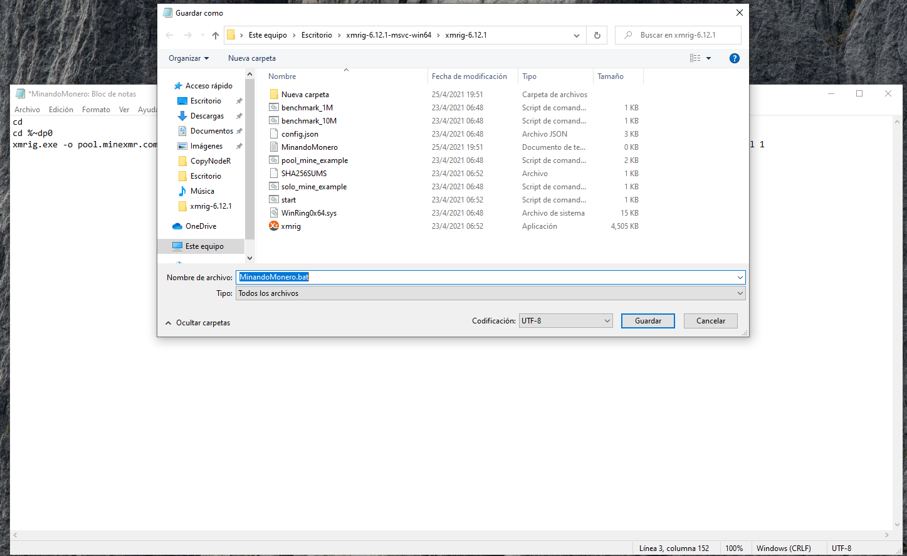
Task: Click the up-folder arrow in navigation bar
Action: click(216, 36)
